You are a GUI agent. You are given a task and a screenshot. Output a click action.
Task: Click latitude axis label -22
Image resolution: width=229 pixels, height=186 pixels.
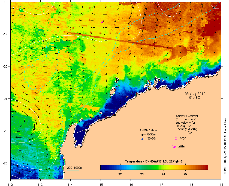pos(5,131)
